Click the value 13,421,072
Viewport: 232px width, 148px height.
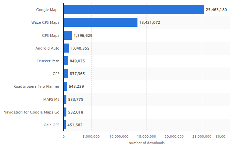click(150, 22)
